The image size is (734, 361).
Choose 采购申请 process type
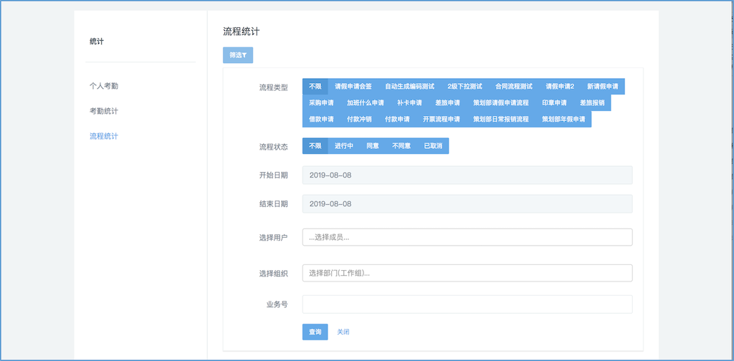click(x=321, y=103)
